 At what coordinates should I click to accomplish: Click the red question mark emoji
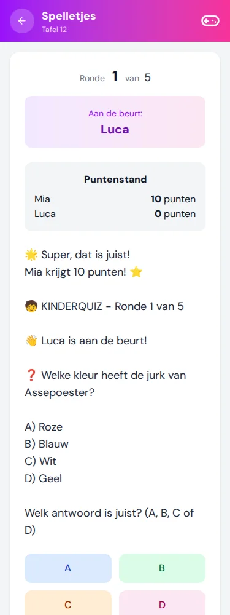[31, 375]
